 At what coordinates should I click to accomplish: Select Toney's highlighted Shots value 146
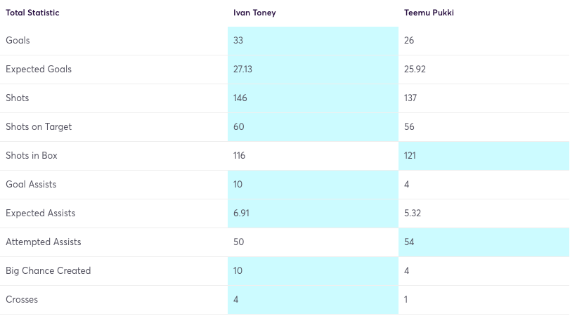[242, 98]
